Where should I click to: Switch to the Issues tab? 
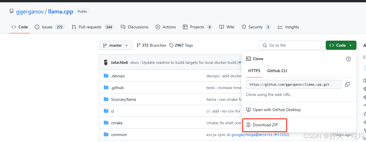pos(49,27)
